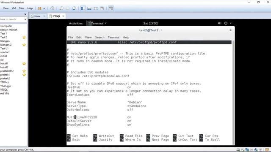Click GNOME power icon in top bar
Screen dimensions: 271x152
[226, 23]
